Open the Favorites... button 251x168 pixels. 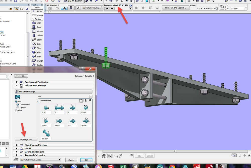pos(21,76)
